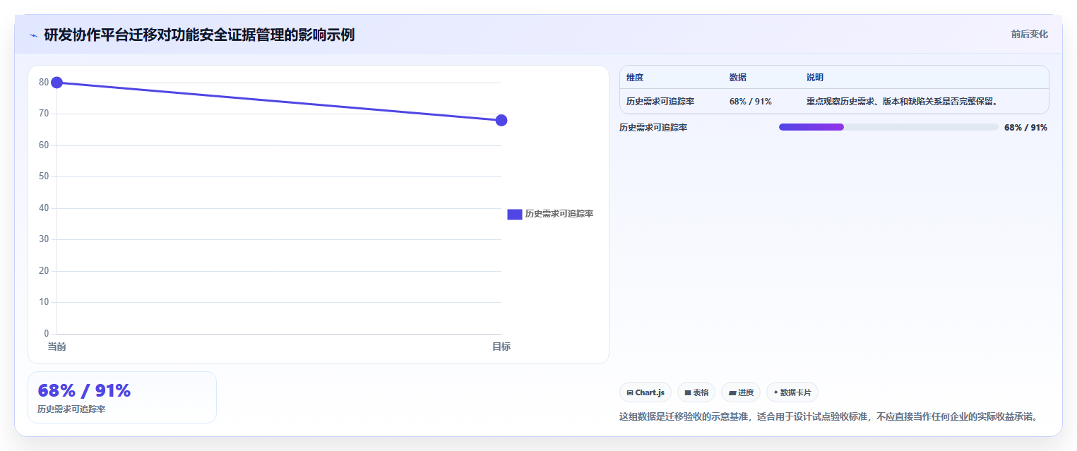Click the 前后变化 label in the header
This screenshot has width=1077, height=451.
(1029, 34)
